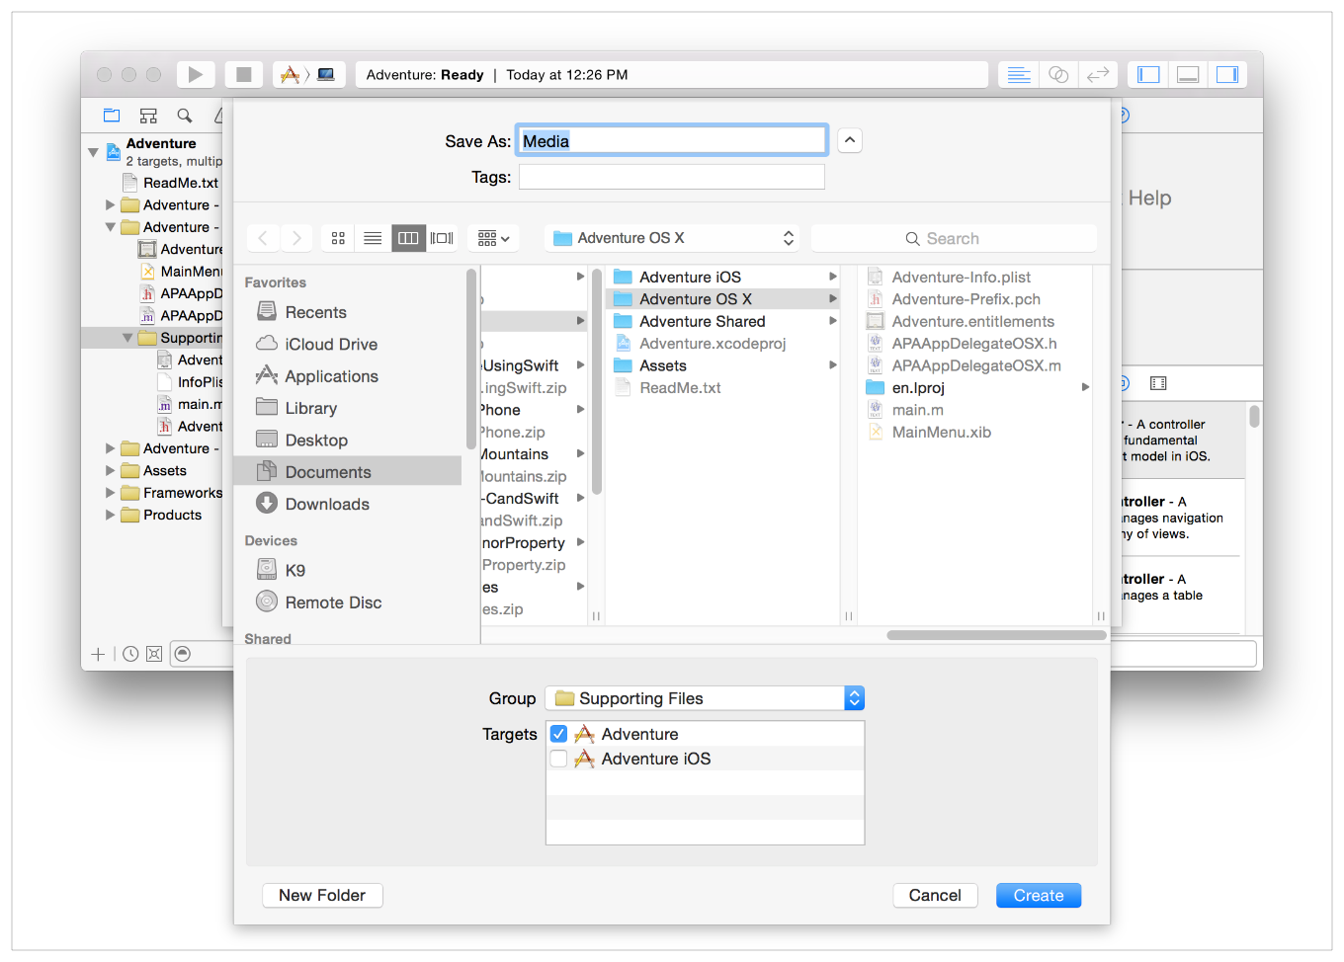The width and height of the screenshot is (1344, 962).
Task: Open the Adventure OS X location popup
Action: [670, 237]
